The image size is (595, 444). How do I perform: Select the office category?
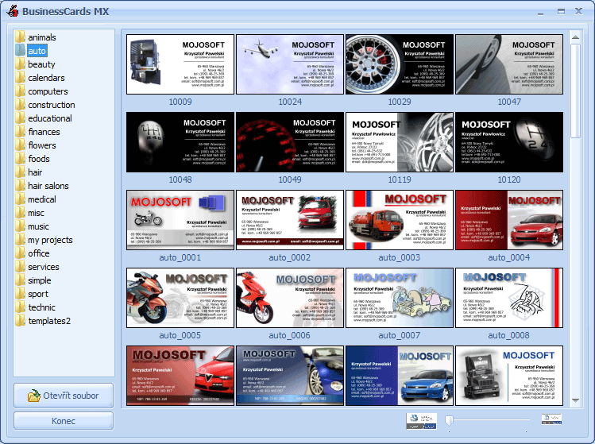39,253
